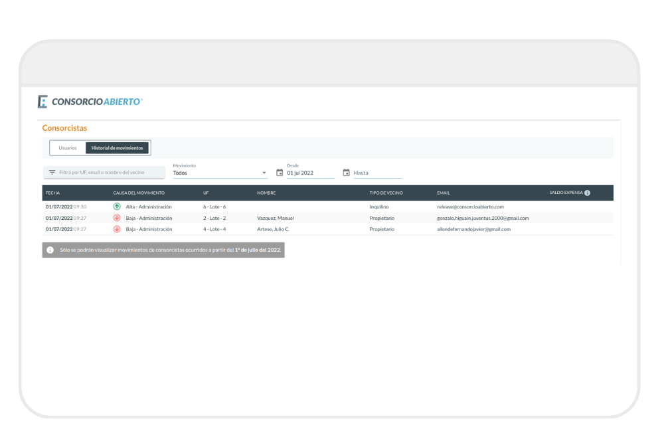Select the Historial de movimientos tab
Screen dimensions: 664x443
tap(117, 148)
